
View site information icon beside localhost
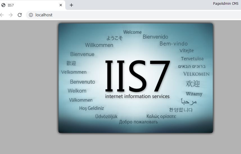[31, 15]
